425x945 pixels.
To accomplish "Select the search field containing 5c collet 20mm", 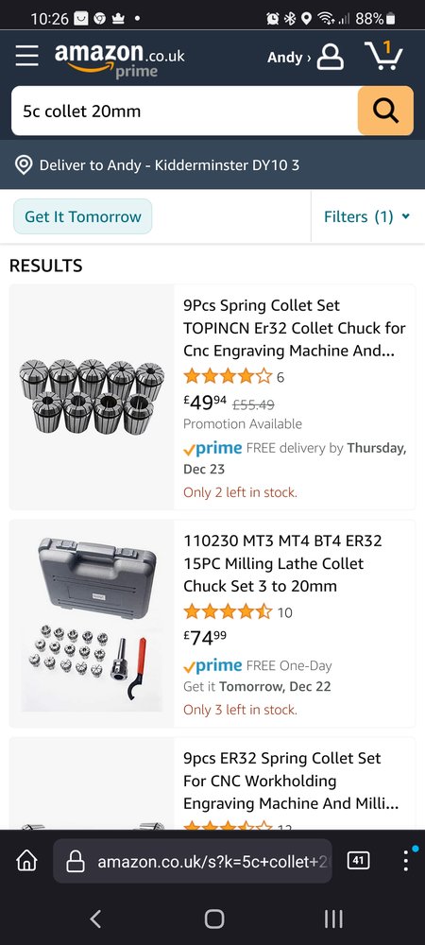I will click(x=184, y=111).
